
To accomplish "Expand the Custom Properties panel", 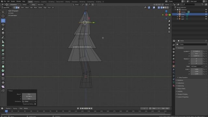I will 183,97.
